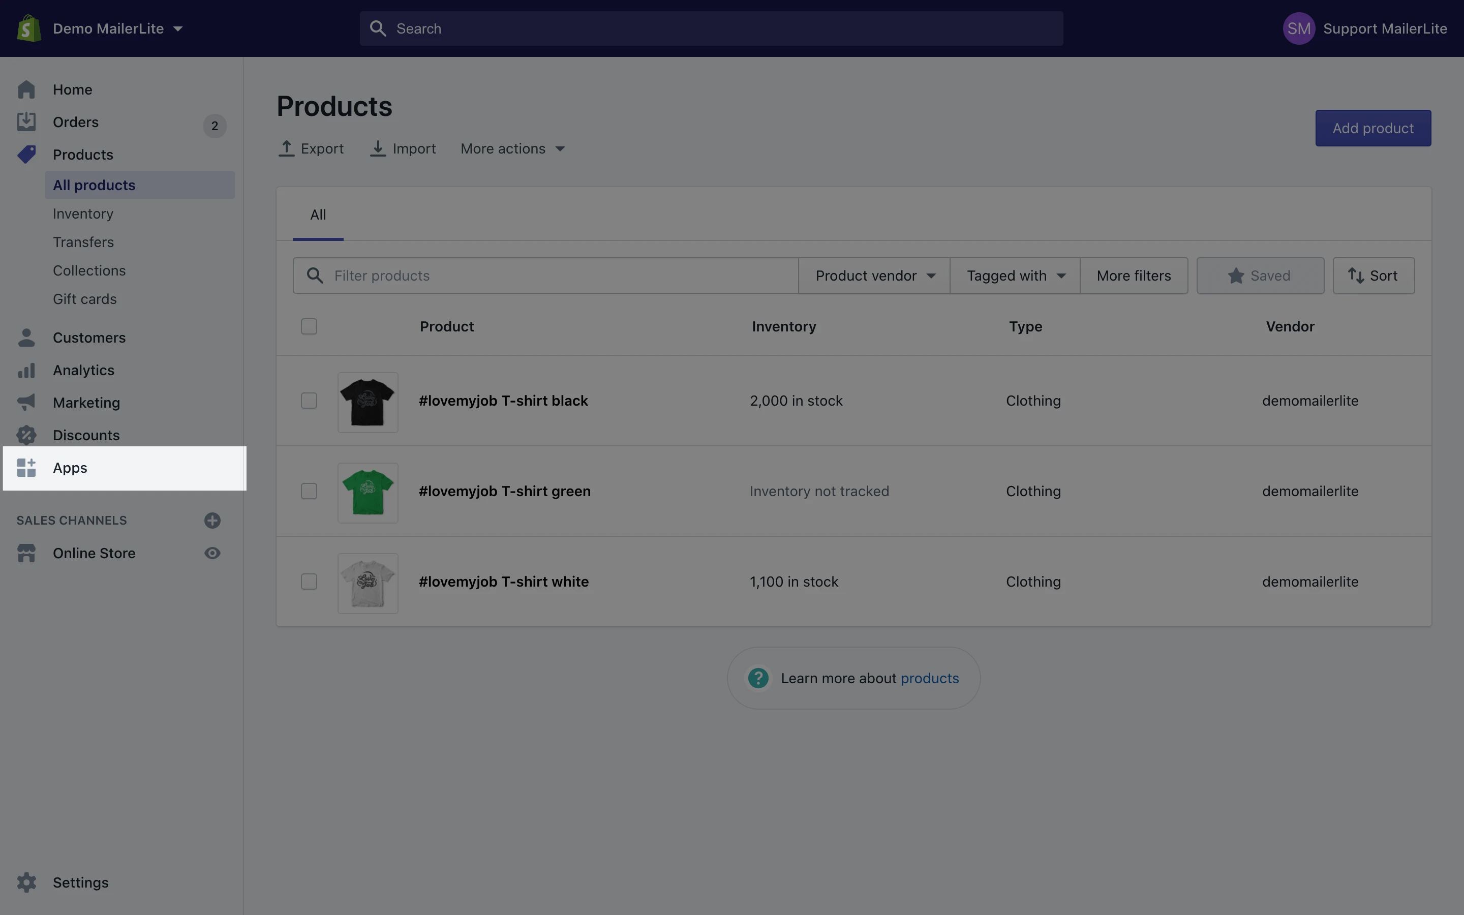Click the Filter products input field
This screenshot has height=915, width=1464.
pos(557,276)
